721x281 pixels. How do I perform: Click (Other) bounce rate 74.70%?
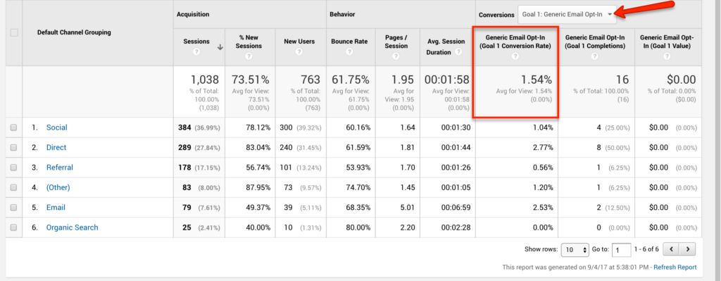point(358,187)
